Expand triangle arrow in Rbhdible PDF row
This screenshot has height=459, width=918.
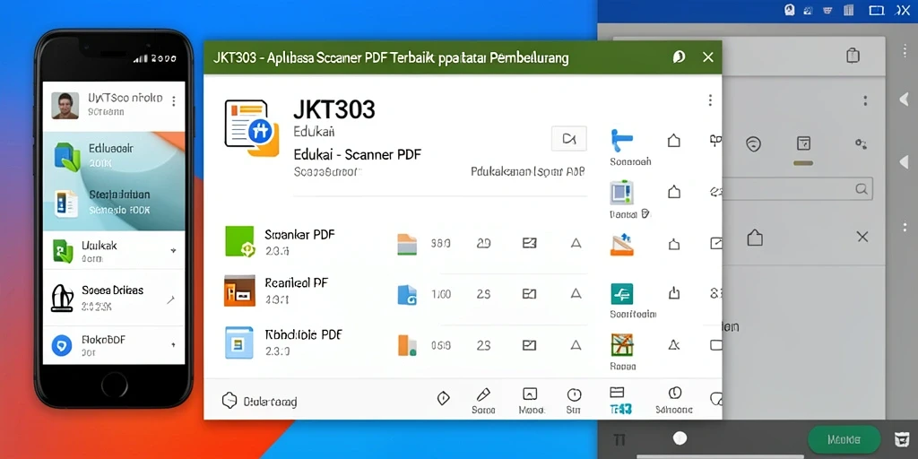coord(576,345)
